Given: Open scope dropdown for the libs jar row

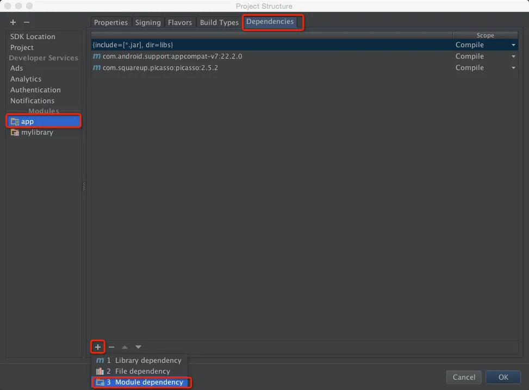Looking at the screenshot, I should point(513,45).
